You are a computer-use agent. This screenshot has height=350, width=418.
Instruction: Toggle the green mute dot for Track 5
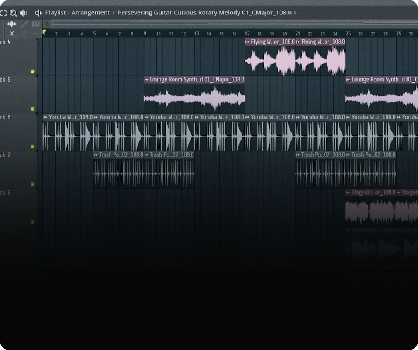coord(32,109)
